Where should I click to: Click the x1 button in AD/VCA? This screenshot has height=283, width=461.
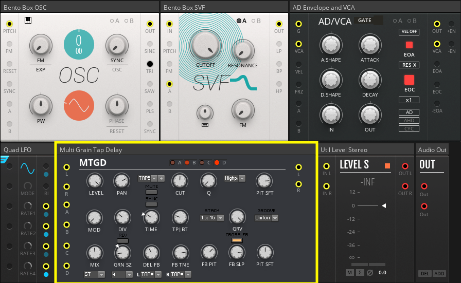[409, 100]
